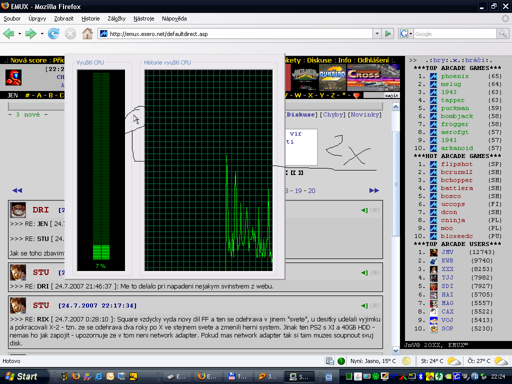Click the Nová score link
The width and height of the screenshot is (512, 384).
28,60
